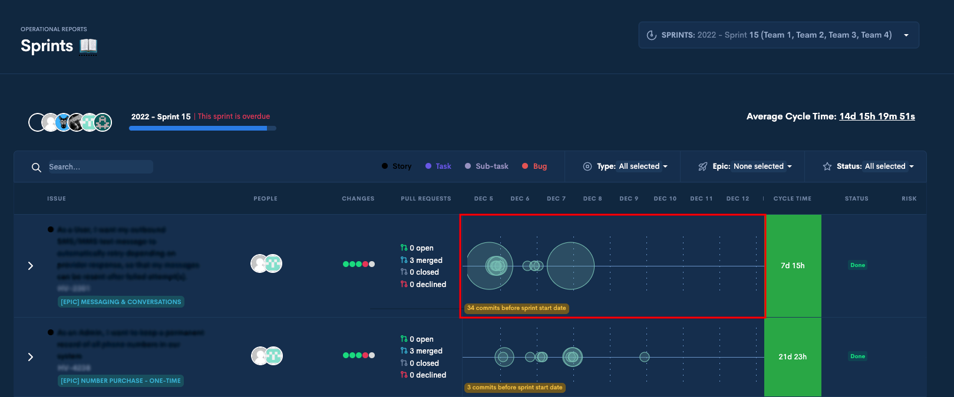Select the large Dec 7 commit bubble
Screen dimensions: 954x397
[571, 266]
